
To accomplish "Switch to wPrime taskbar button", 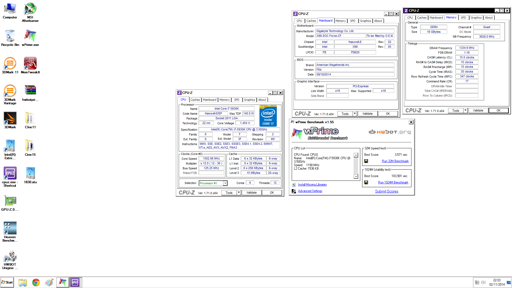I will (x=62, y=282).
